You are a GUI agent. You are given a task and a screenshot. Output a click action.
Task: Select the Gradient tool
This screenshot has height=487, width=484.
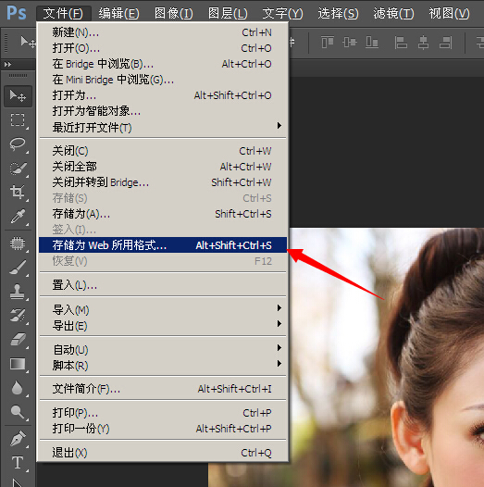point(18,363)
